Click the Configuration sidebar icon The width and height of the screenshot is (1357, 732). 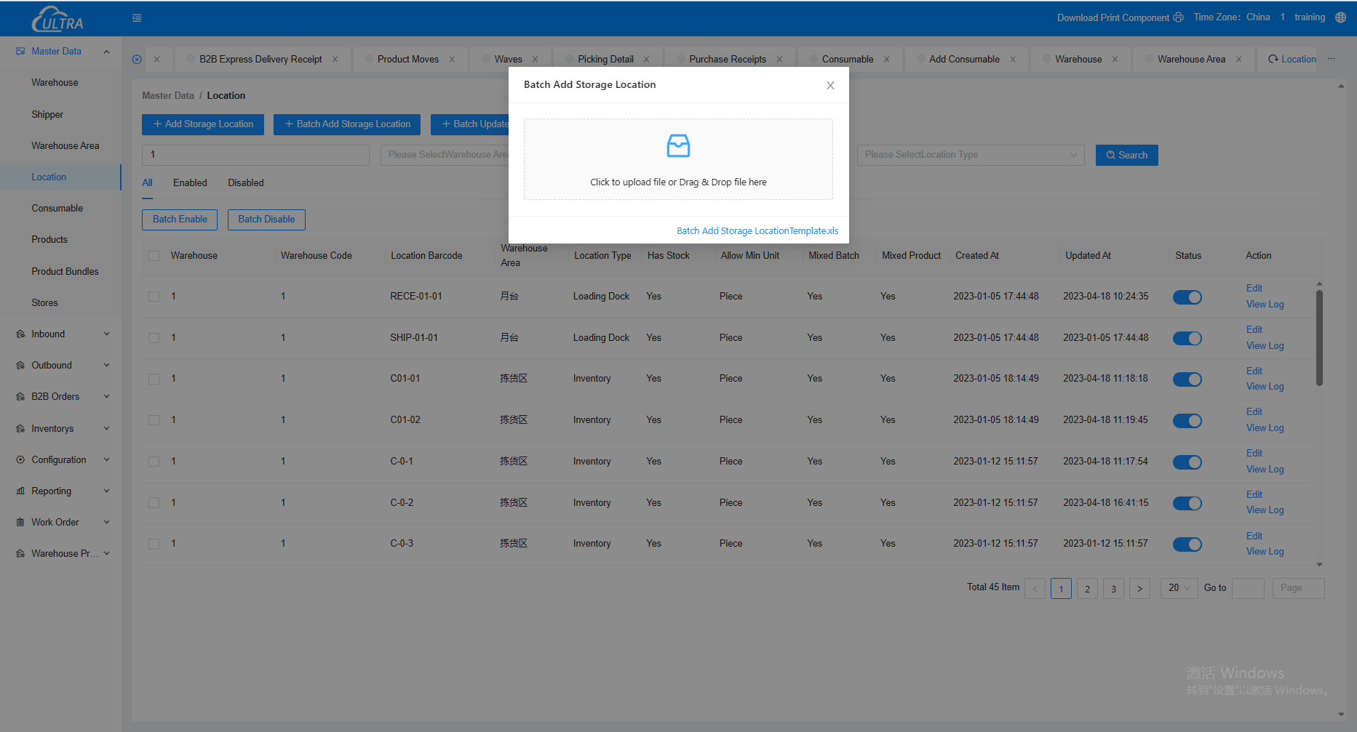pos(20,460)
